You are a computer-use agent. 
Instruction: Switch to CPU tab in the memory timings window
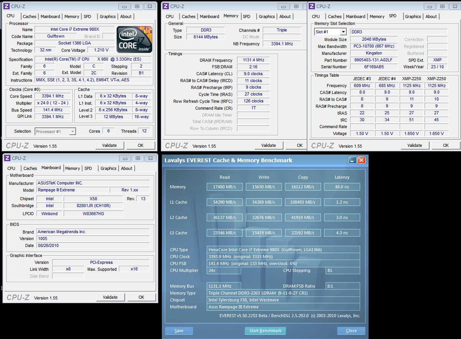[170, 16]
